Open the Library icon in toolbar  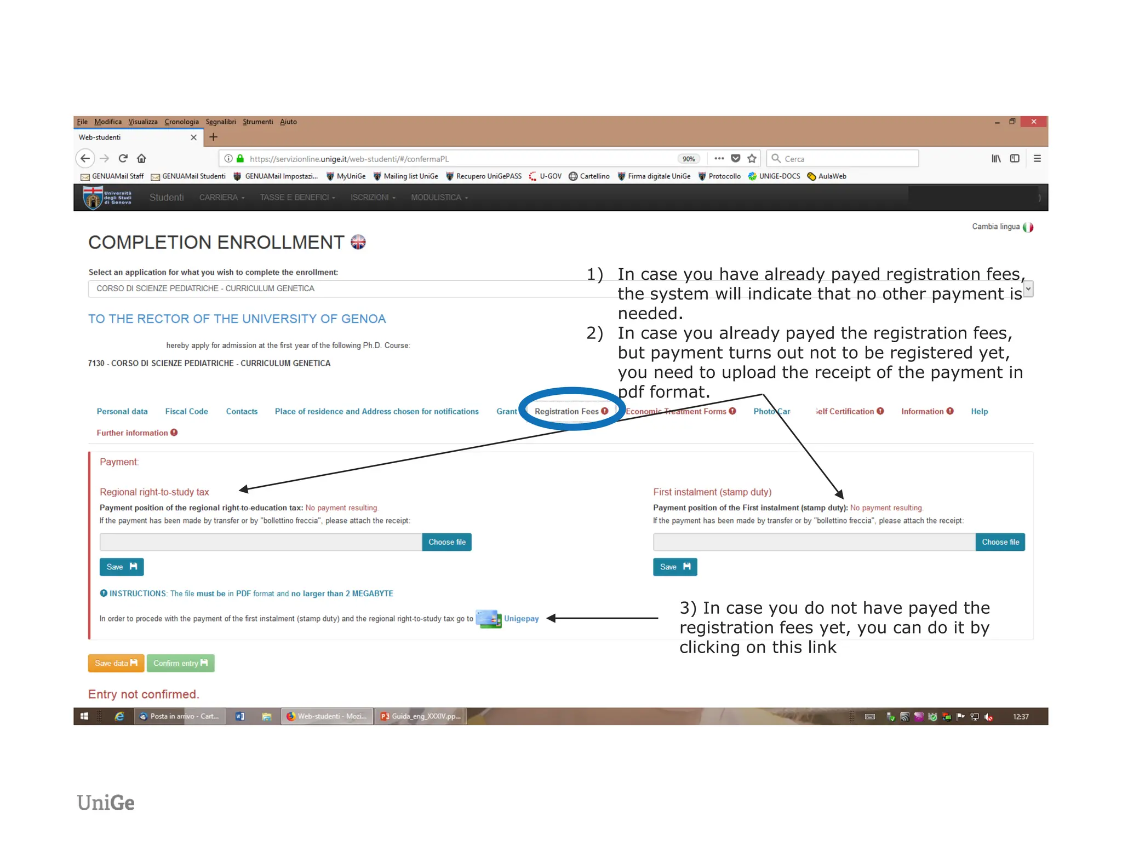point(996,159)
